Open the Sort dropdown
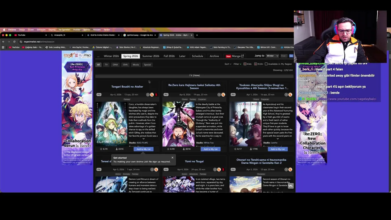391x220 pixels. pyautogui.click(x=228, y=64)
